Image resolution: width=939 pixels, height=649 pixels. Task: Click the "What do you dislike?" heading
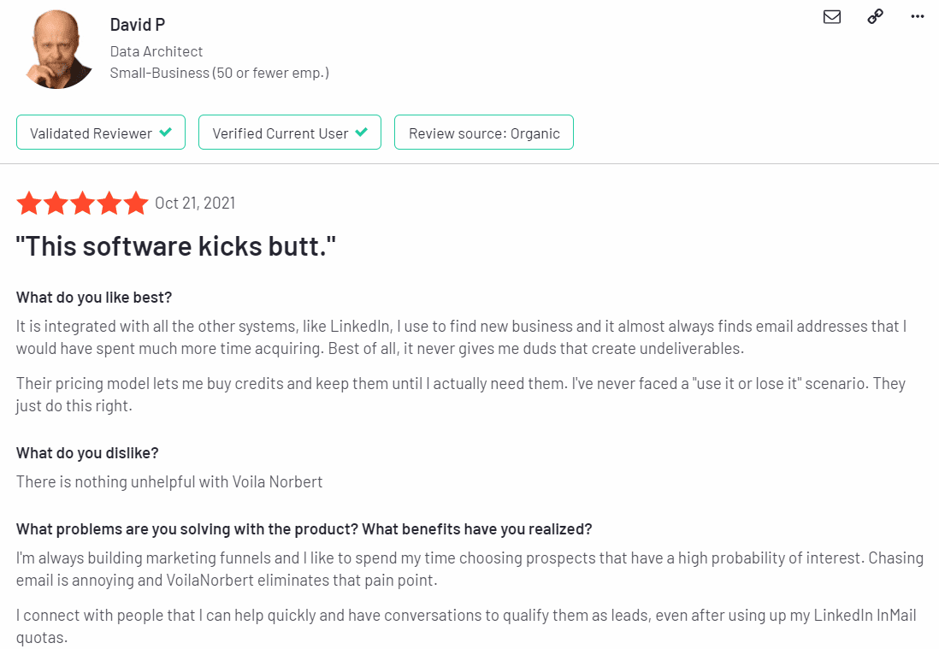tap(87, 453)
